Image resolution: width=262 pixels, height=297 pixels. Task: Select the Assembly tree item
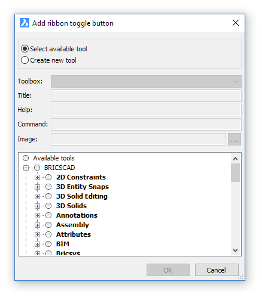click(72, 225)
